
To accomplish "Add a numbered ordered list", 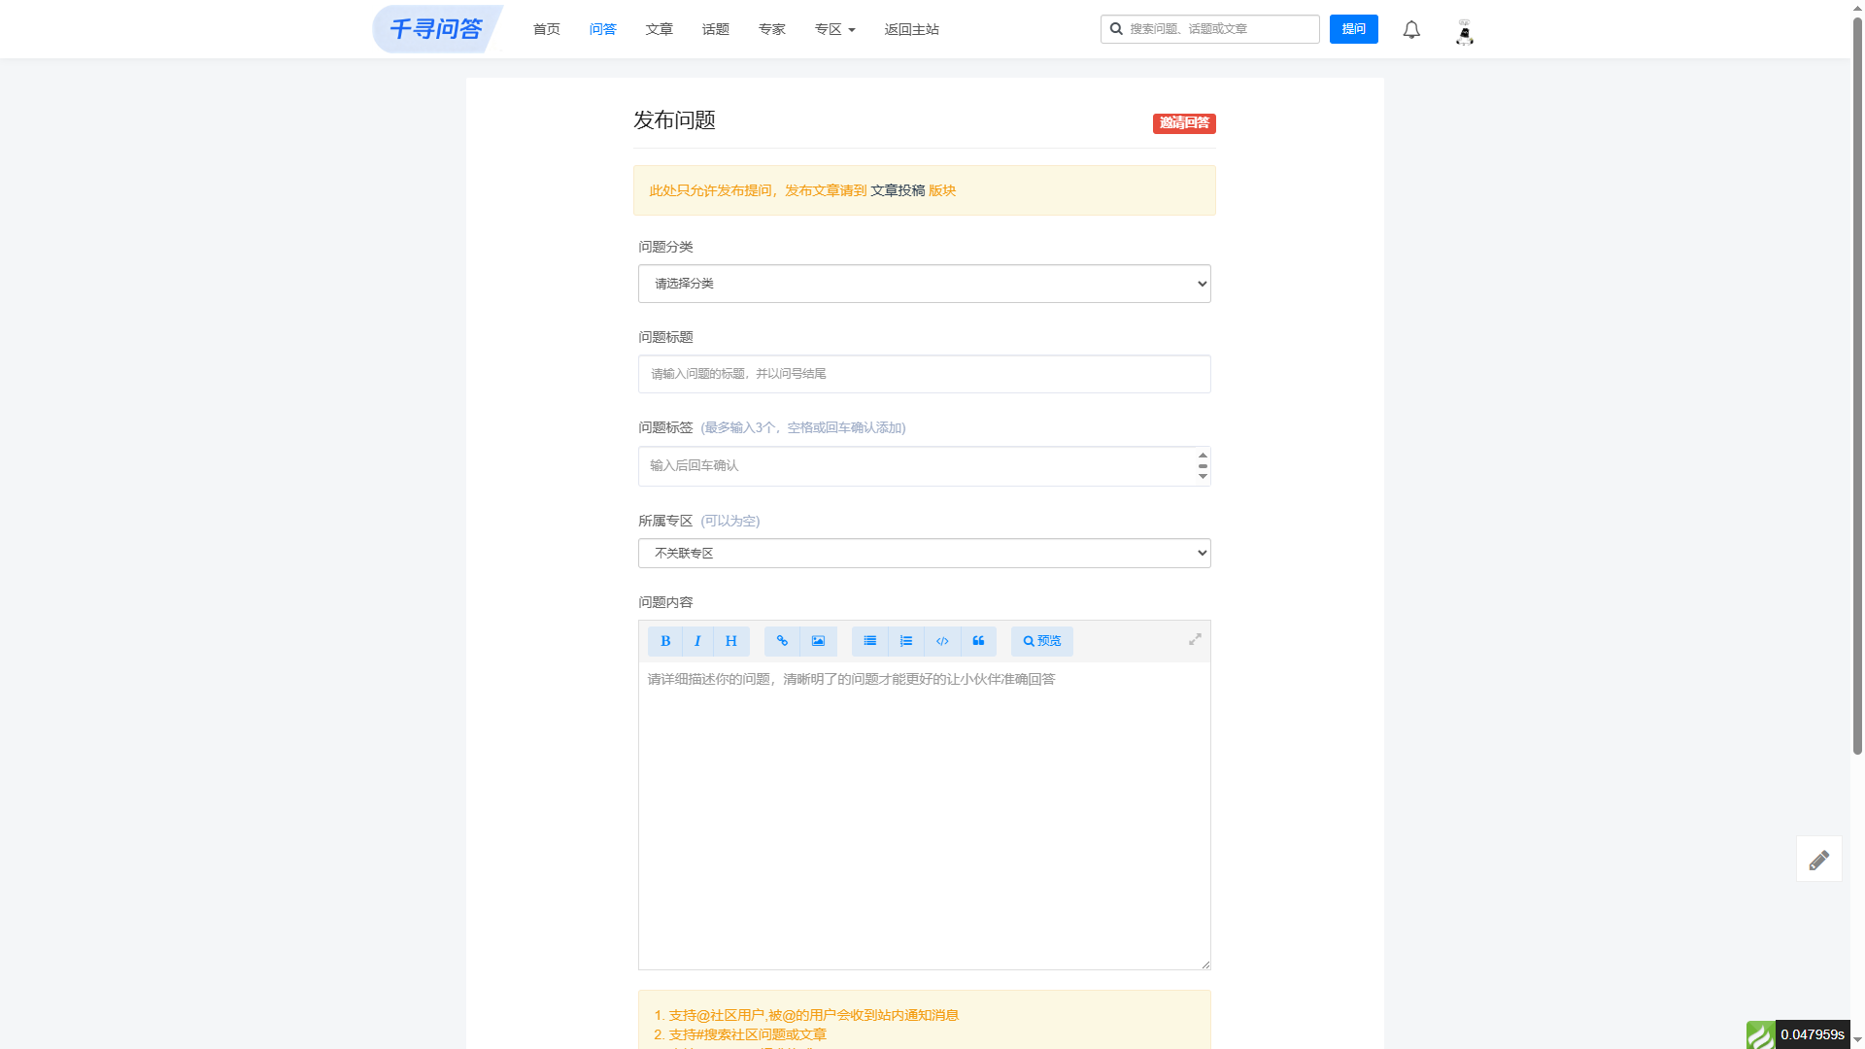I will pyautogui.click(x=906, y=641).
